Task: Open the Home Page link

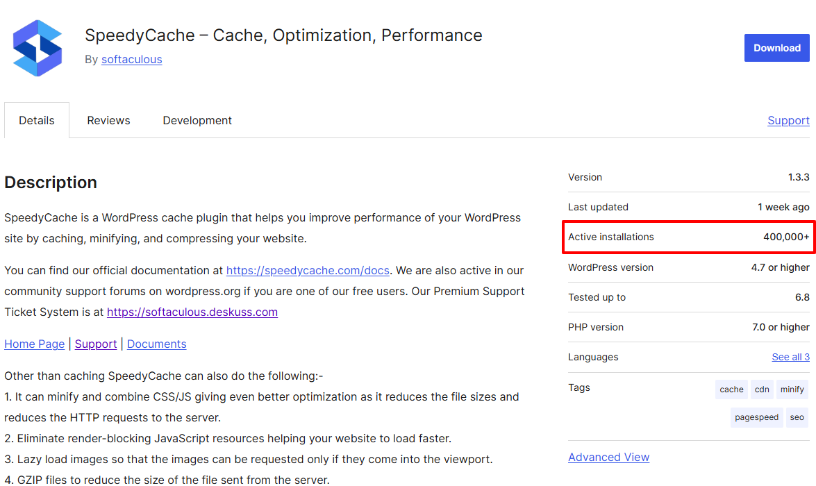Action: click(34, 344)
